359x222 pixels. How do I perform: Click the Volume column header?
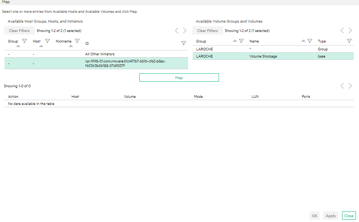coord(129,97)
